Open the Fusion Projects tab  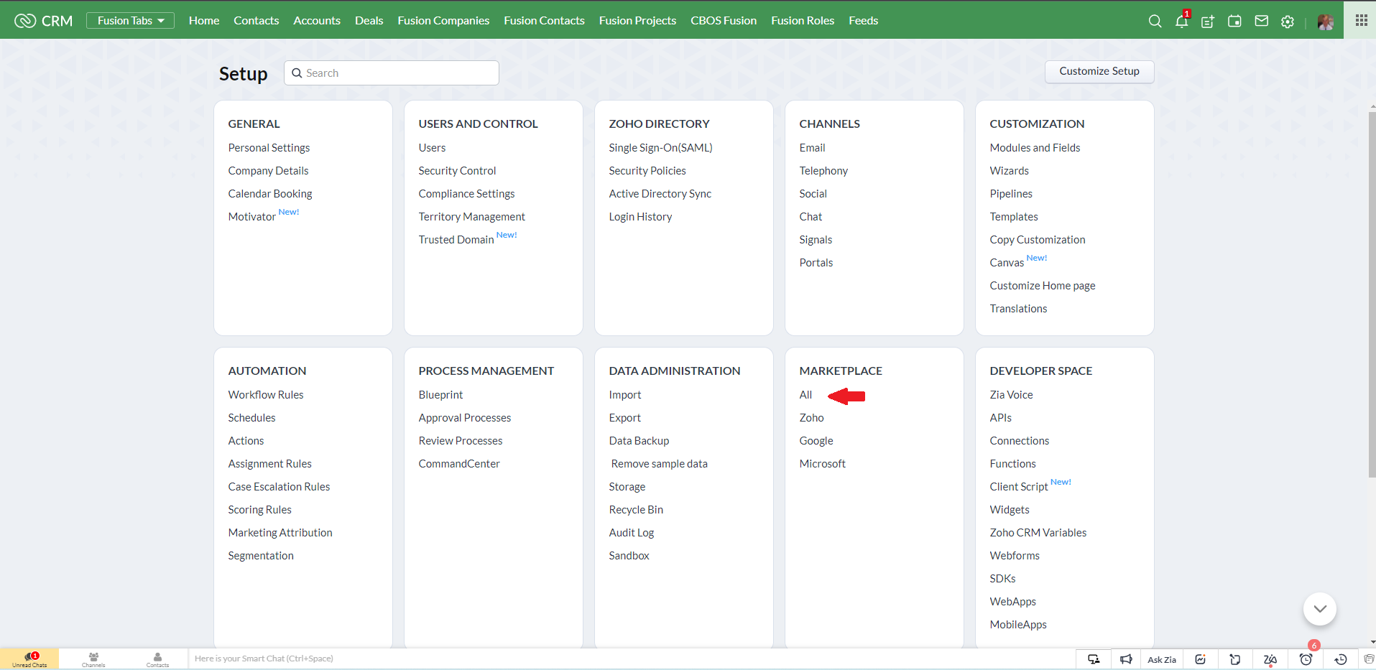pyautogui.click(x=637, y=21)
